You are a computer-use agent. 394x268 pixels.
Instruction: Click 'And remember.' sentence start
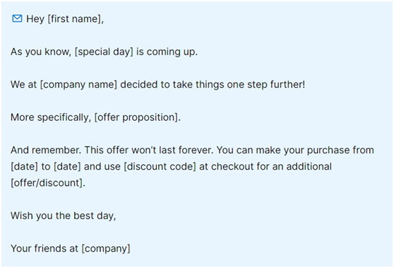pos(46,150)
